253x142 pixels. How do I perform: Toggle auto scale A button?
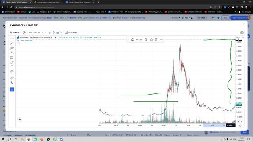coord(238,122)
